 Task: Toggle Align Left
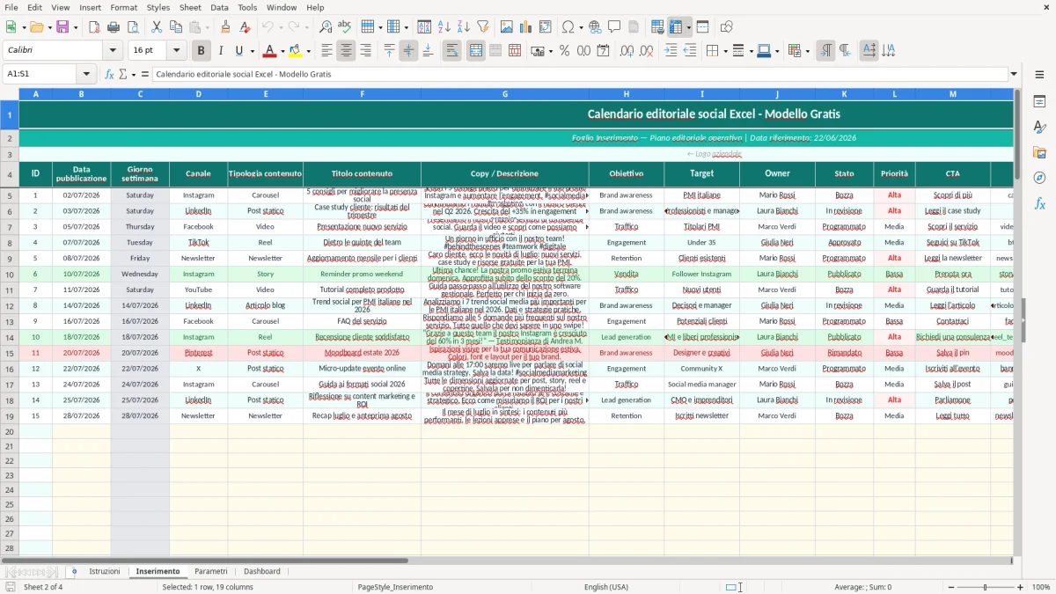[x=326, y=51]
